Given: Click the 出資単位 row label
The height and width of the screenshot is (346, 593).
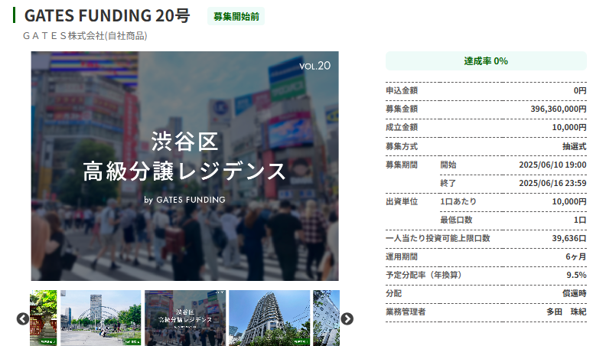Looking at the screenshot, I should [x=402, y=202].
